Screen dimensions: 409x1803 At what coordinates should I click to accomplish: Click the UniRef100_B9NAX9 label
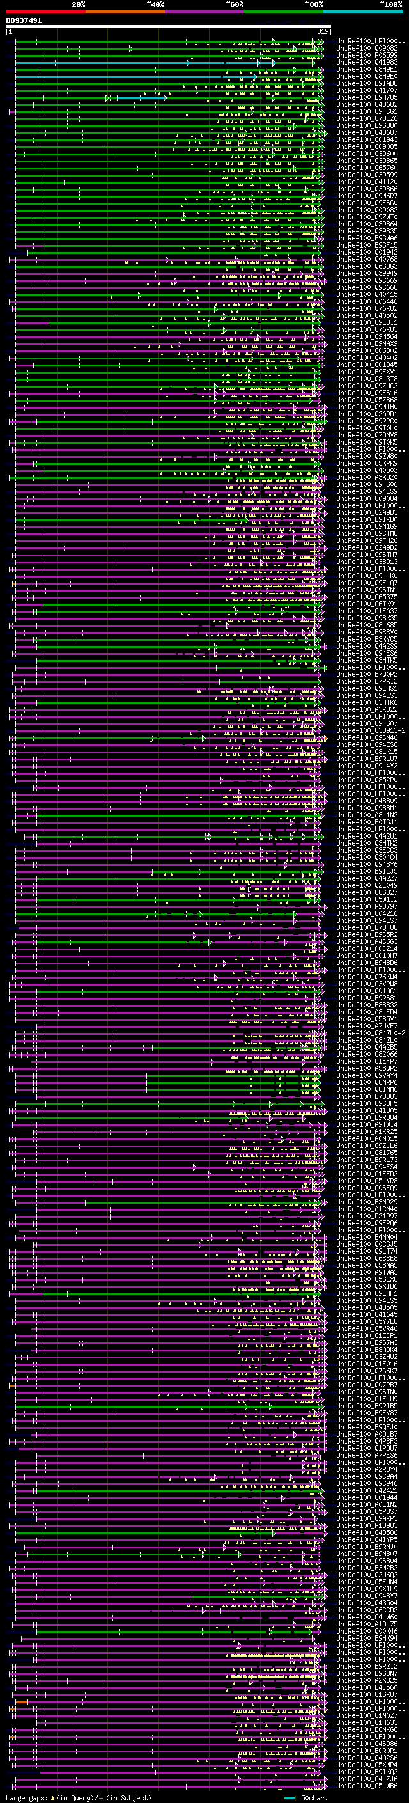[x=367, y=343]
